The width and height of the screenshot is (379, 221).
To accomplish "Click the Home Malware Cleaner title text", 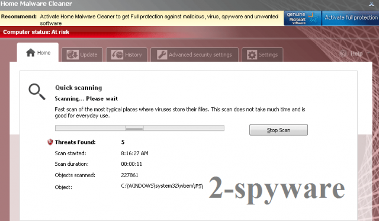I will click(x=36, y=4).
